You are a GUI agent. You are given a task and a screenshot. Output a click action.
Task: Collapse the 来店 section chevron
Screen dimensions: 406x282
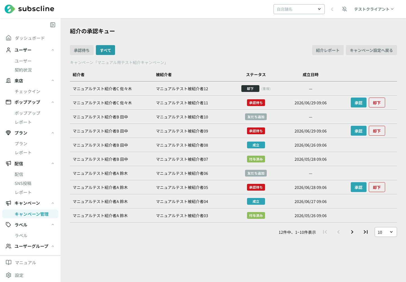(x=53, y=81)
